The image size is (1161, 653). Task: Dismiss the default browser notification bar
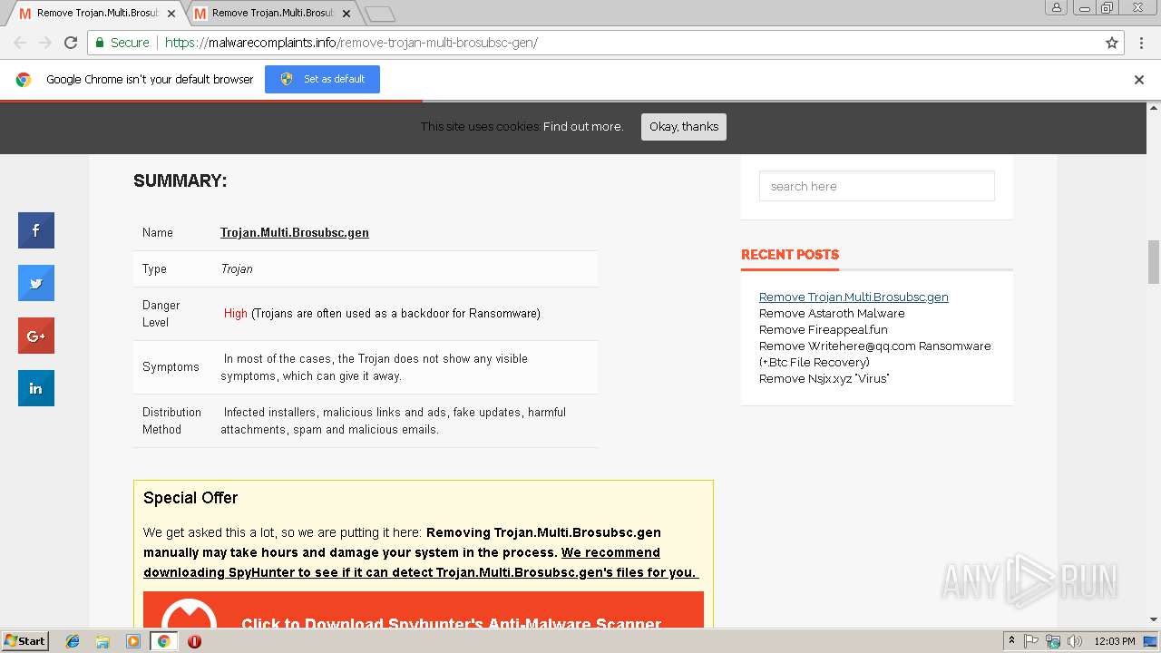pos(1139,80)
